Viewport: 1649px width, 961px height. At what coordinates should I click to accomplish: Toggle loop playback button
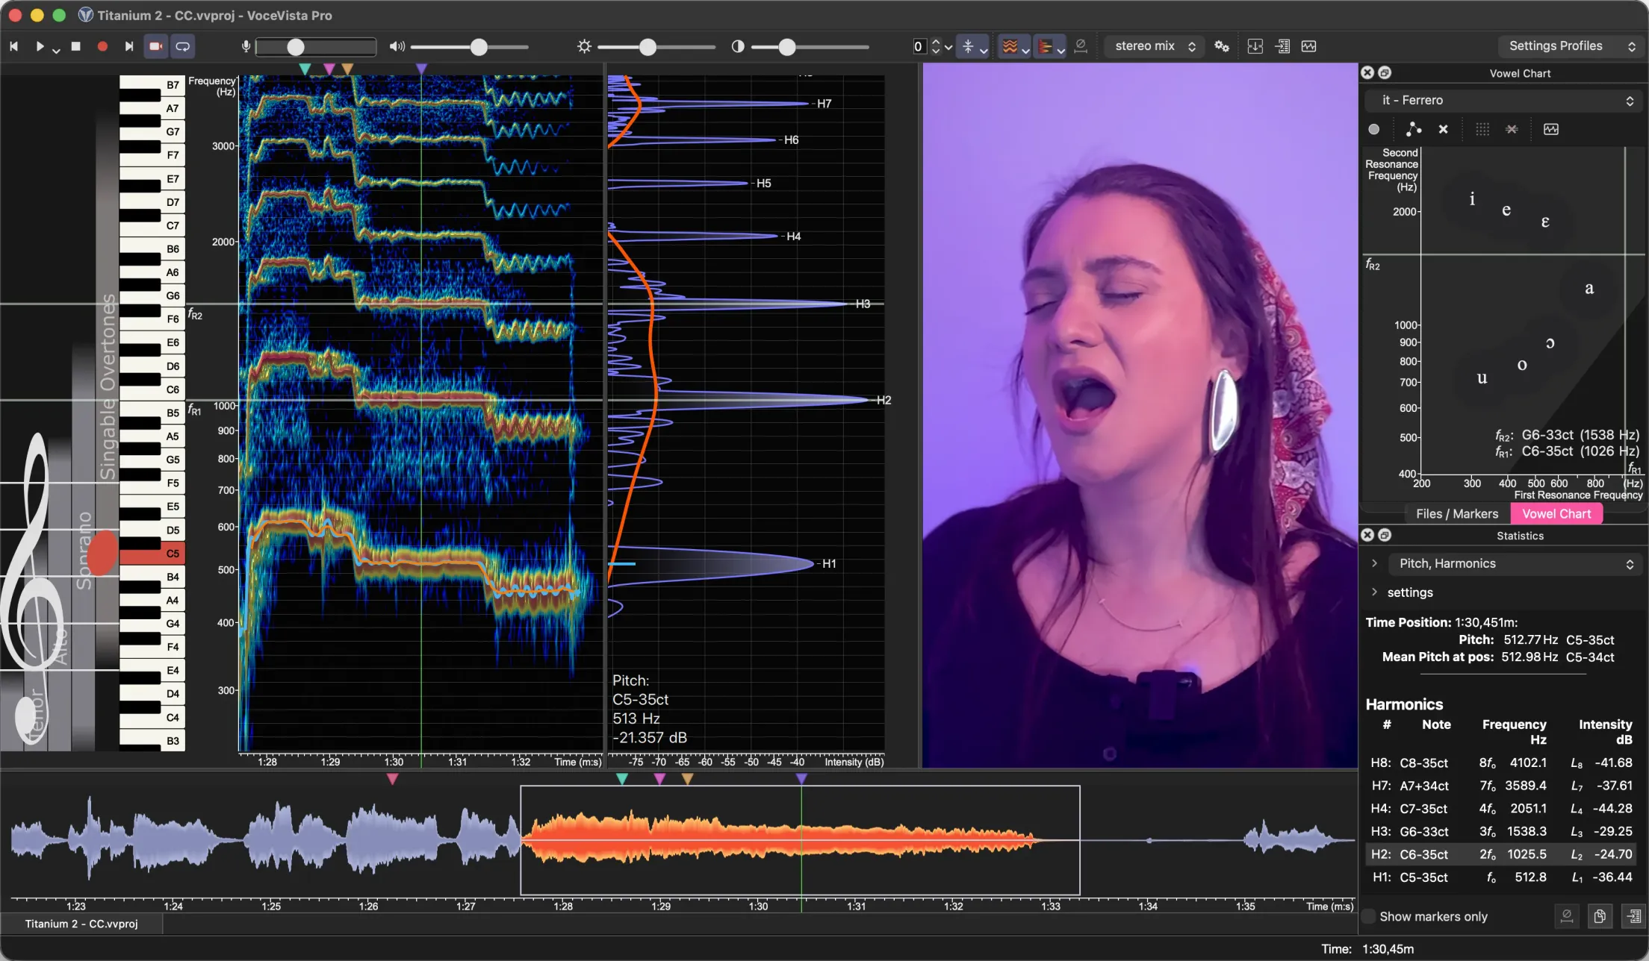point(182,46)
